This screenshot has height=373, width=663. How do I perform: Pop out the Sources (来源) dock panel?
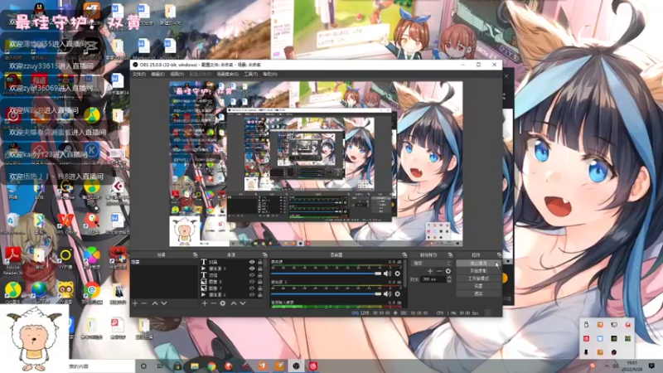[x=264, y=255]
